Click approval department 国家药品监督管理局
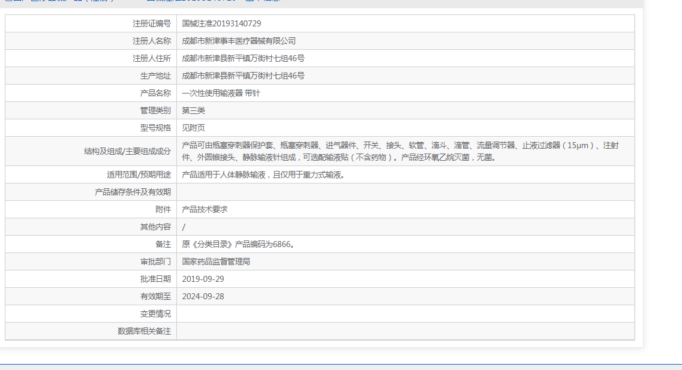The height and width of the screenshot is (370, 682). coord(216,261)
